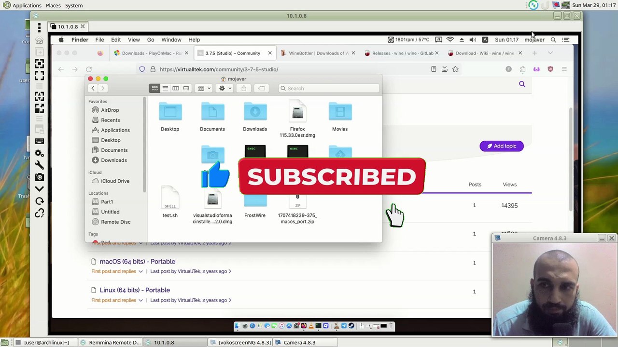Open the Go menu in Finder
This screenshot has width=618, height=347.
pyautogui.click(x=151, y=40)
